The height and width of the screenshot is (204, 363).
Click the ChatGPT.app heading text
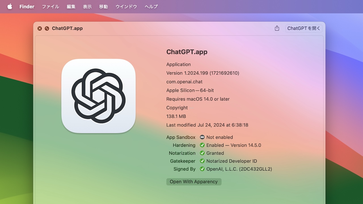coord(187,52)
